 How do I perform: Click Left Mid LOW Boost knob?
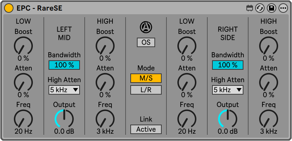(23, 46)
